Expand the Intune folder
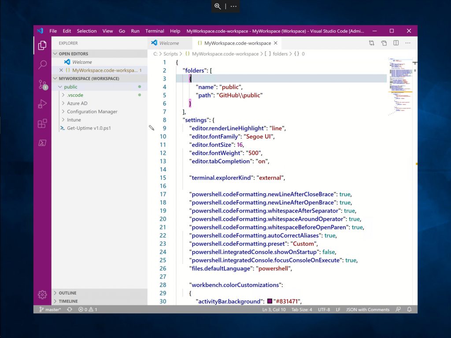 click(x=63, y=120)
